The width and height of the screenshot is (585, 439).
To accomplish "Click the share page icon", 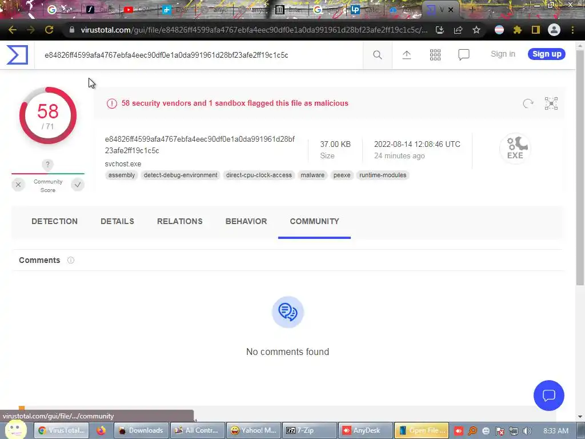I will pos(458,30).
